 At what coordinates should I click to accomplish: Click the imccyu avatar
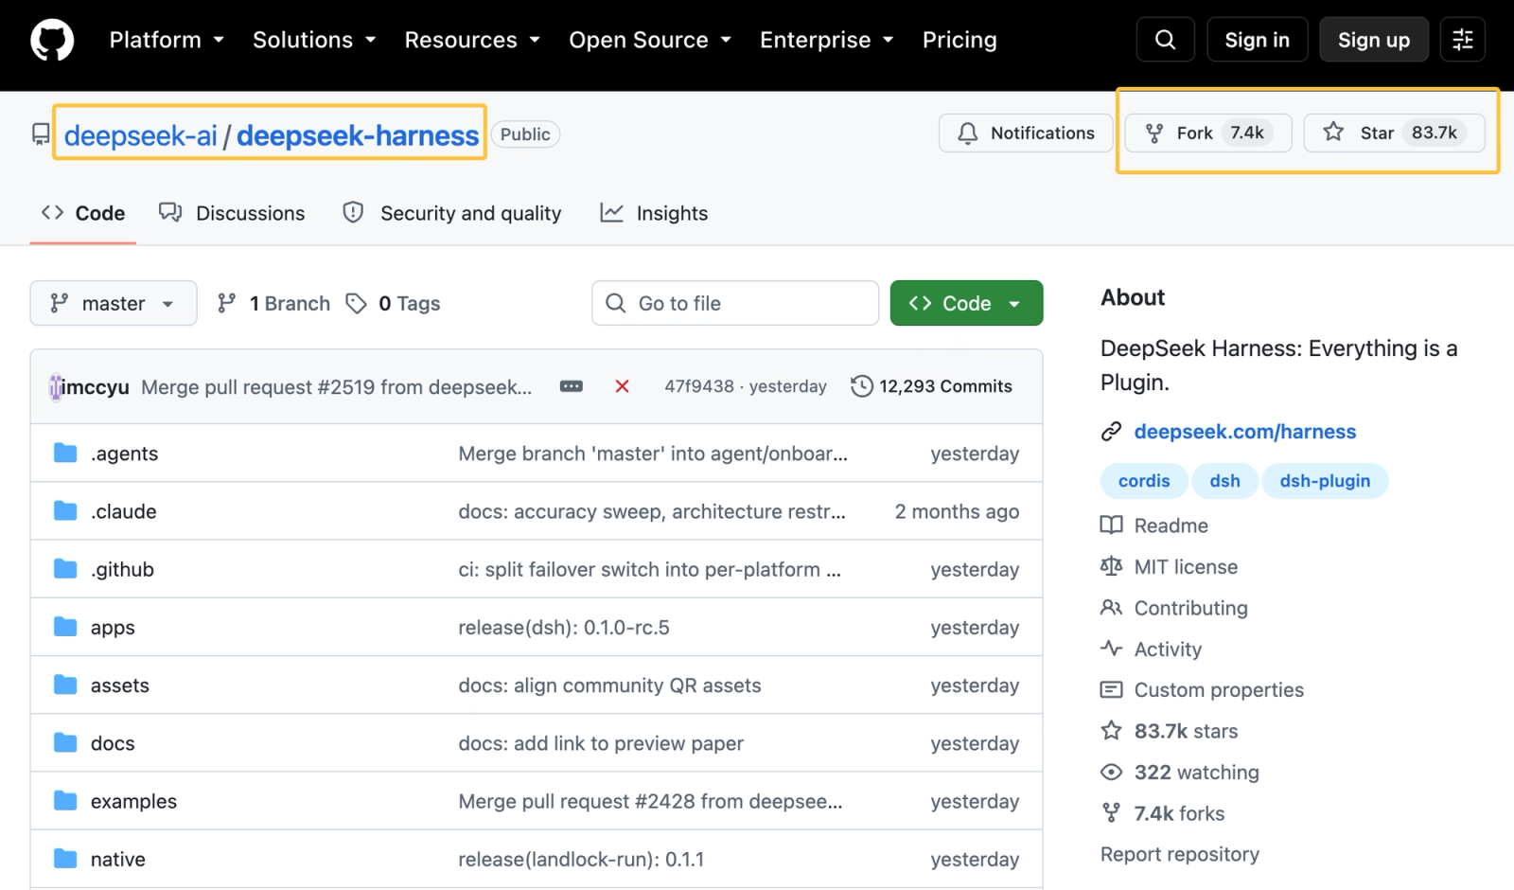(x=55, y=387)
